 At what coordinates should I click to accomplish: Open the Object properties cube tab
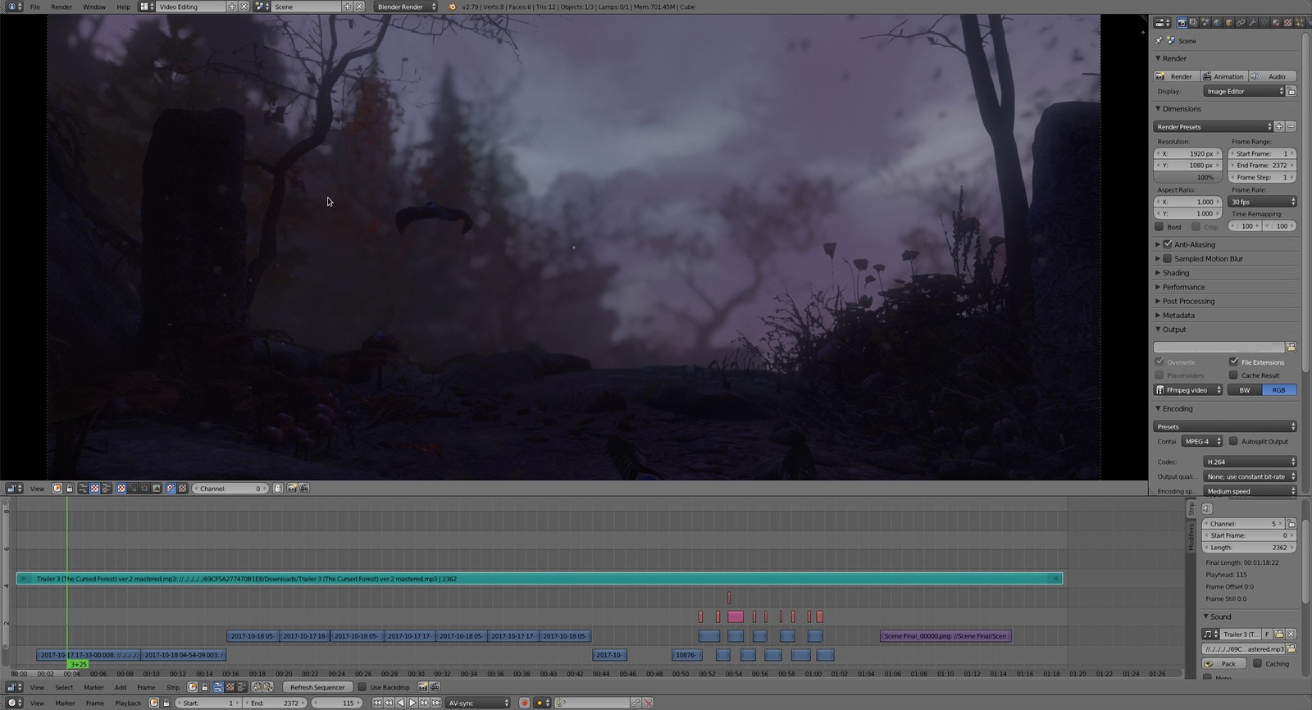point(1228,23)
